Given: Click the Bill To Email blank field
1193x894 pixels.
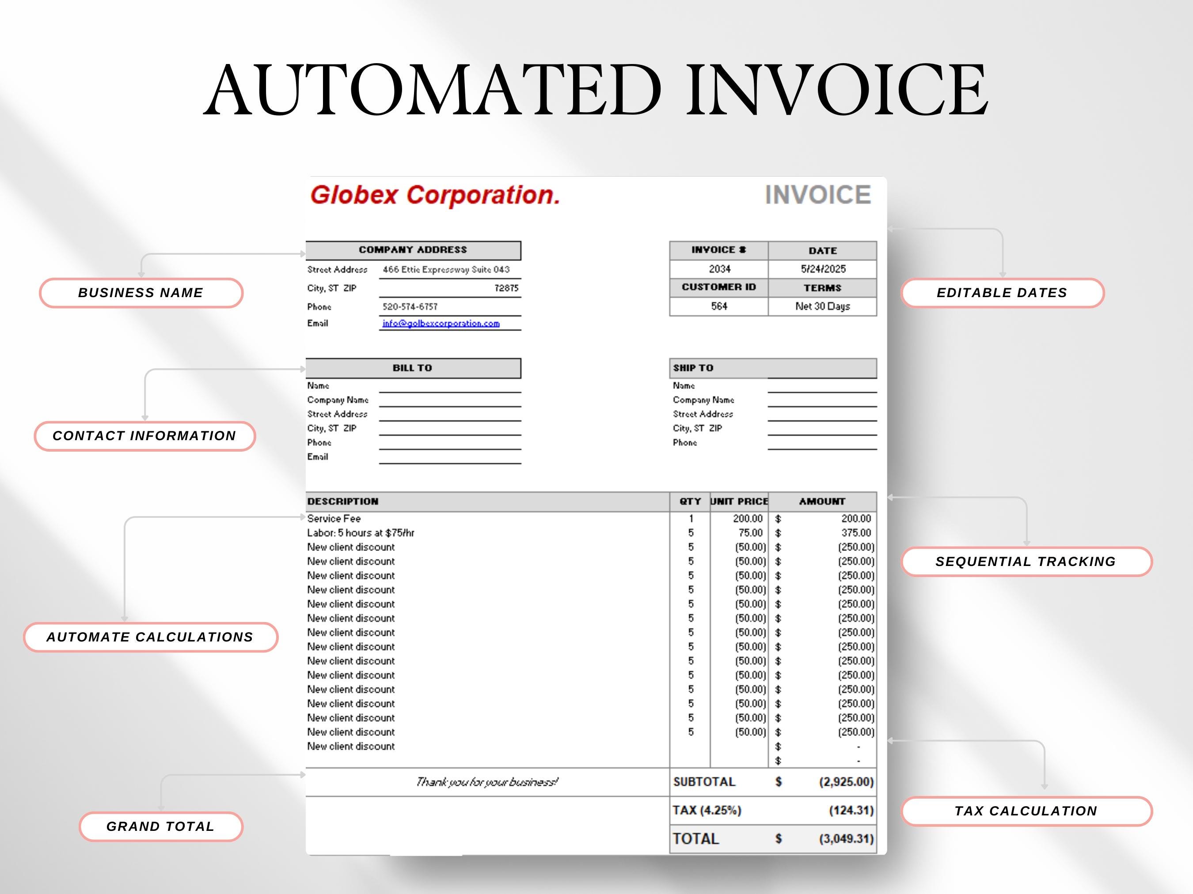Looking at the screenshot, I should (450, 457).
